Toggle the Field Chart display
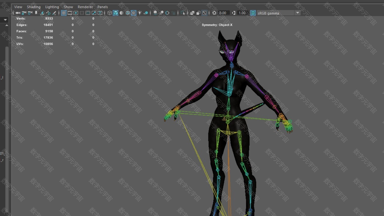The image size is (384, 216). pos(88,13)
